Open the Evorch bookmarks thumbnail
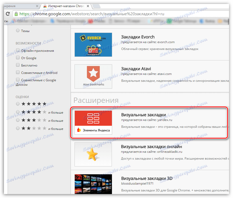This screenshot has width=233, height=198. point(93,45)
